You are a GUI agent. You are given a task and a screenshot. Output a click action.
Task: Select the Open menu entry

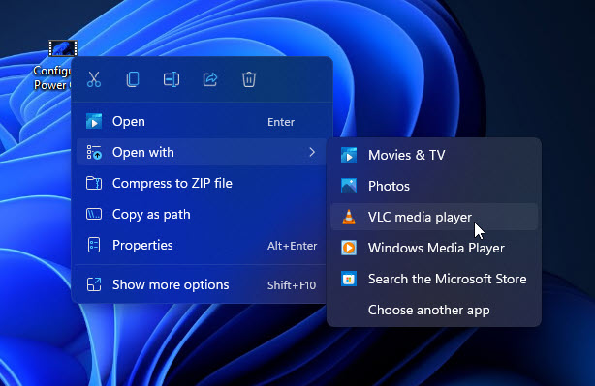pyautogui.click(x=202, y=122)
